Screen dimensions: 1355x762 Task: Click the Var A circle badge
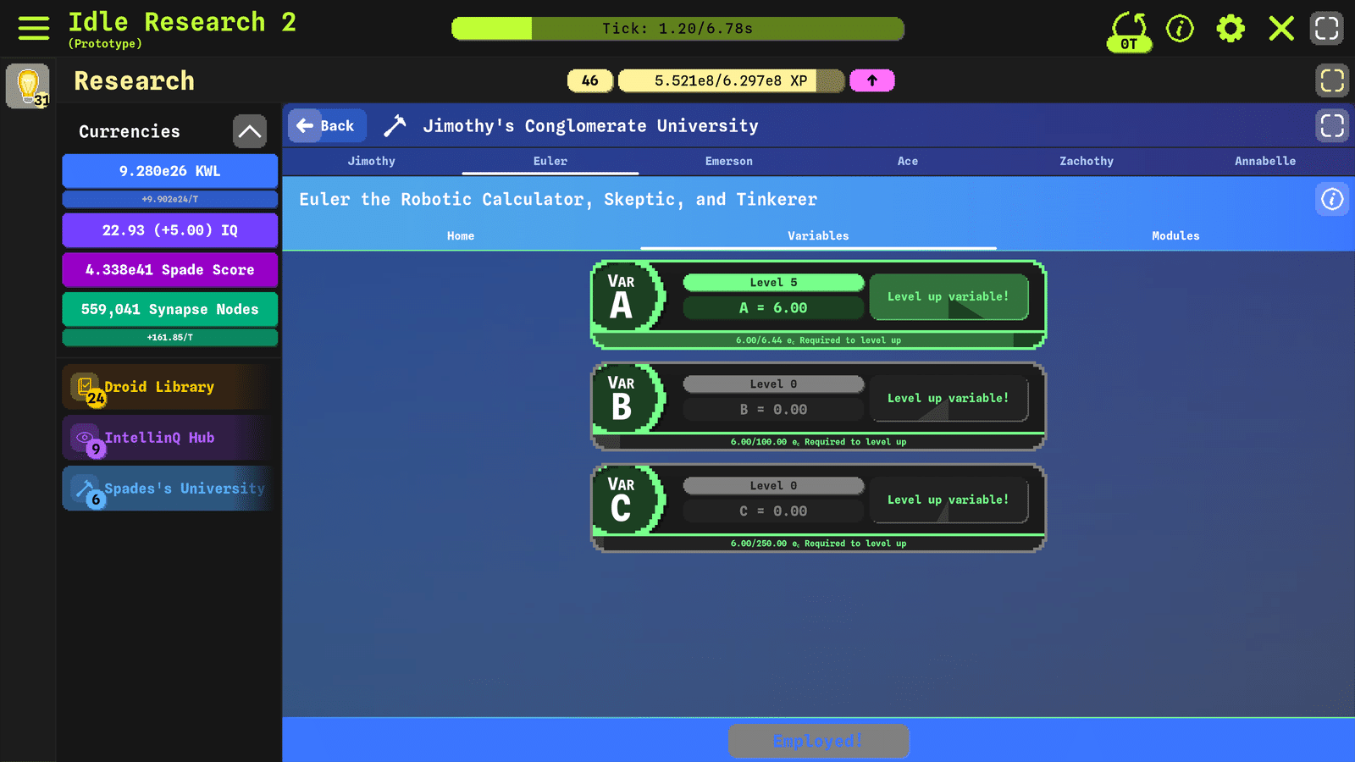(x=625, y=296)
